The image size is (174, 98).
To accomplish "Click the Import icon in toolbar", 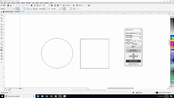I will click(35, 5).
